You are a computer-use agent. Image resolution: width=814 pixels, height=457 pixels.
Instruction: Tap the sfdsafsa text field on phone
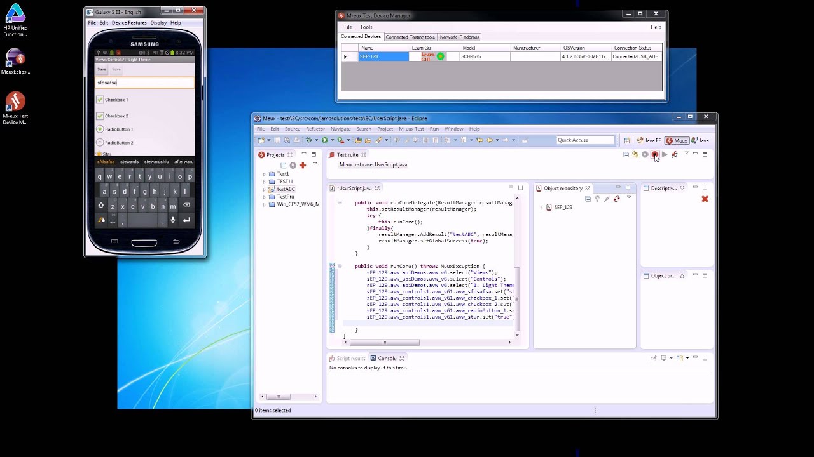point(144,83)
